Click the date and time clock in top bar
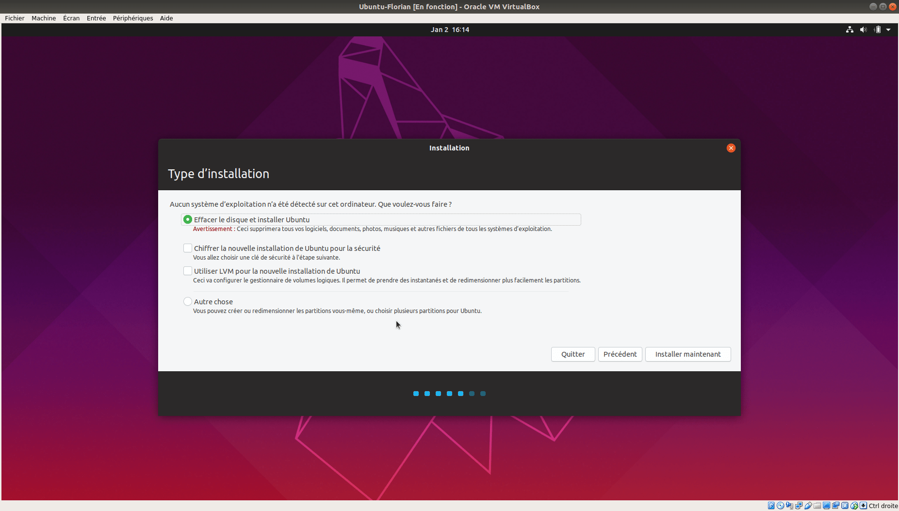Viewport: 899px width, 511px height. click(x=450, y=30)
